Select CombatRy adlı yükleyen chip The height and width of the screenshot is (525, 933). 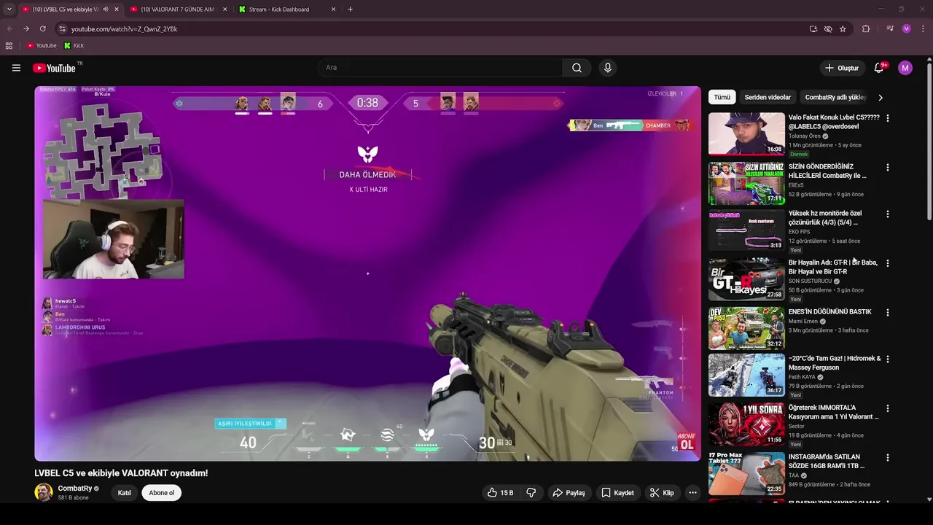835,97
